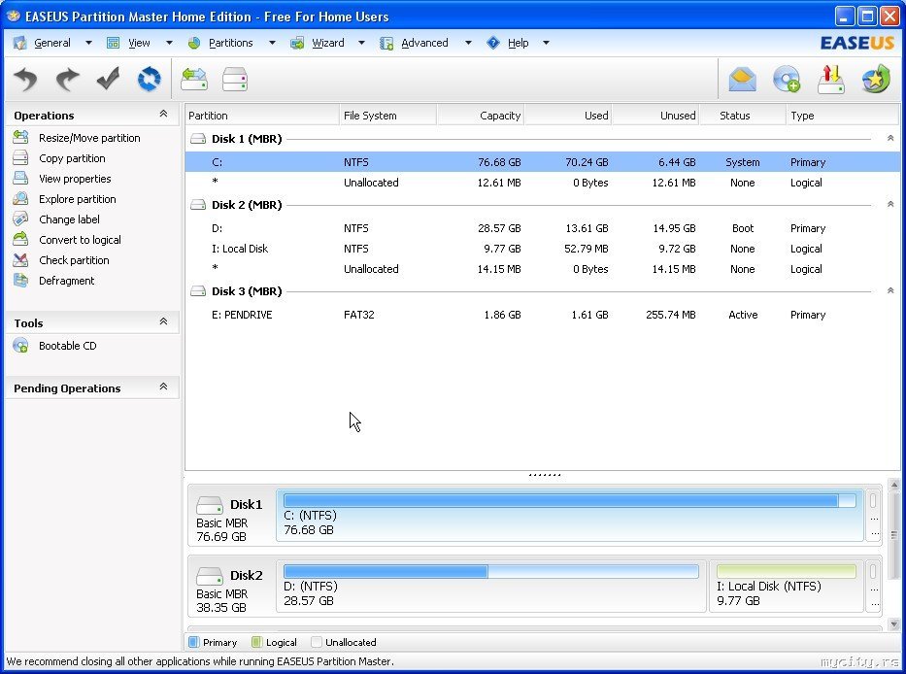The image size is (906, 674).
Task: Collapse the Disk 2 (MBR) group
Action: click(889, 205)
